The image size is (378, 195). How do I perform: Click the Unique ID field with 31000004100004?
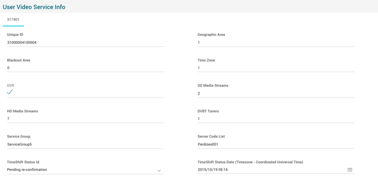point(85,42)
